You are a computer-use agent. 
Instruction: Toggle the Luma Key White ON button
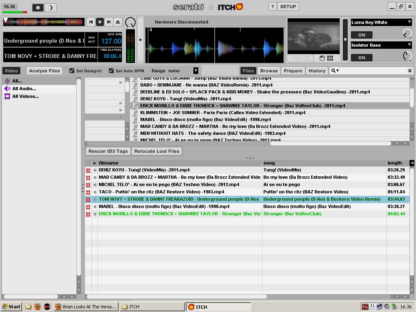[x=362, y=35]
